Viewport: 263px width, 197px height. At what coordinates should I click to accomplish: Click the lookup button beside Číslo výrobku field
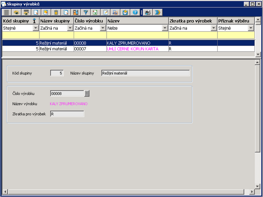point(86,93)
